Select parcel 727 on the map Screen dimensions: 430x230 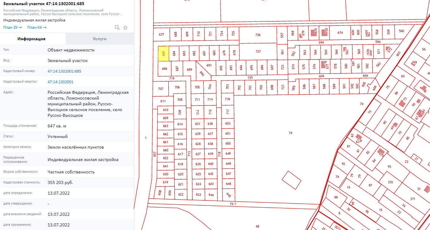(258, 51)
